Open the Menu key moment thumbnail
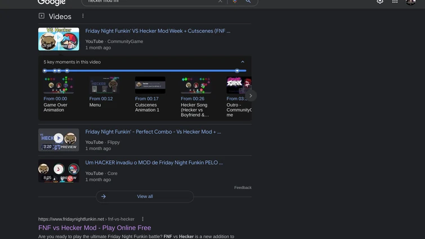 (104, 85)
